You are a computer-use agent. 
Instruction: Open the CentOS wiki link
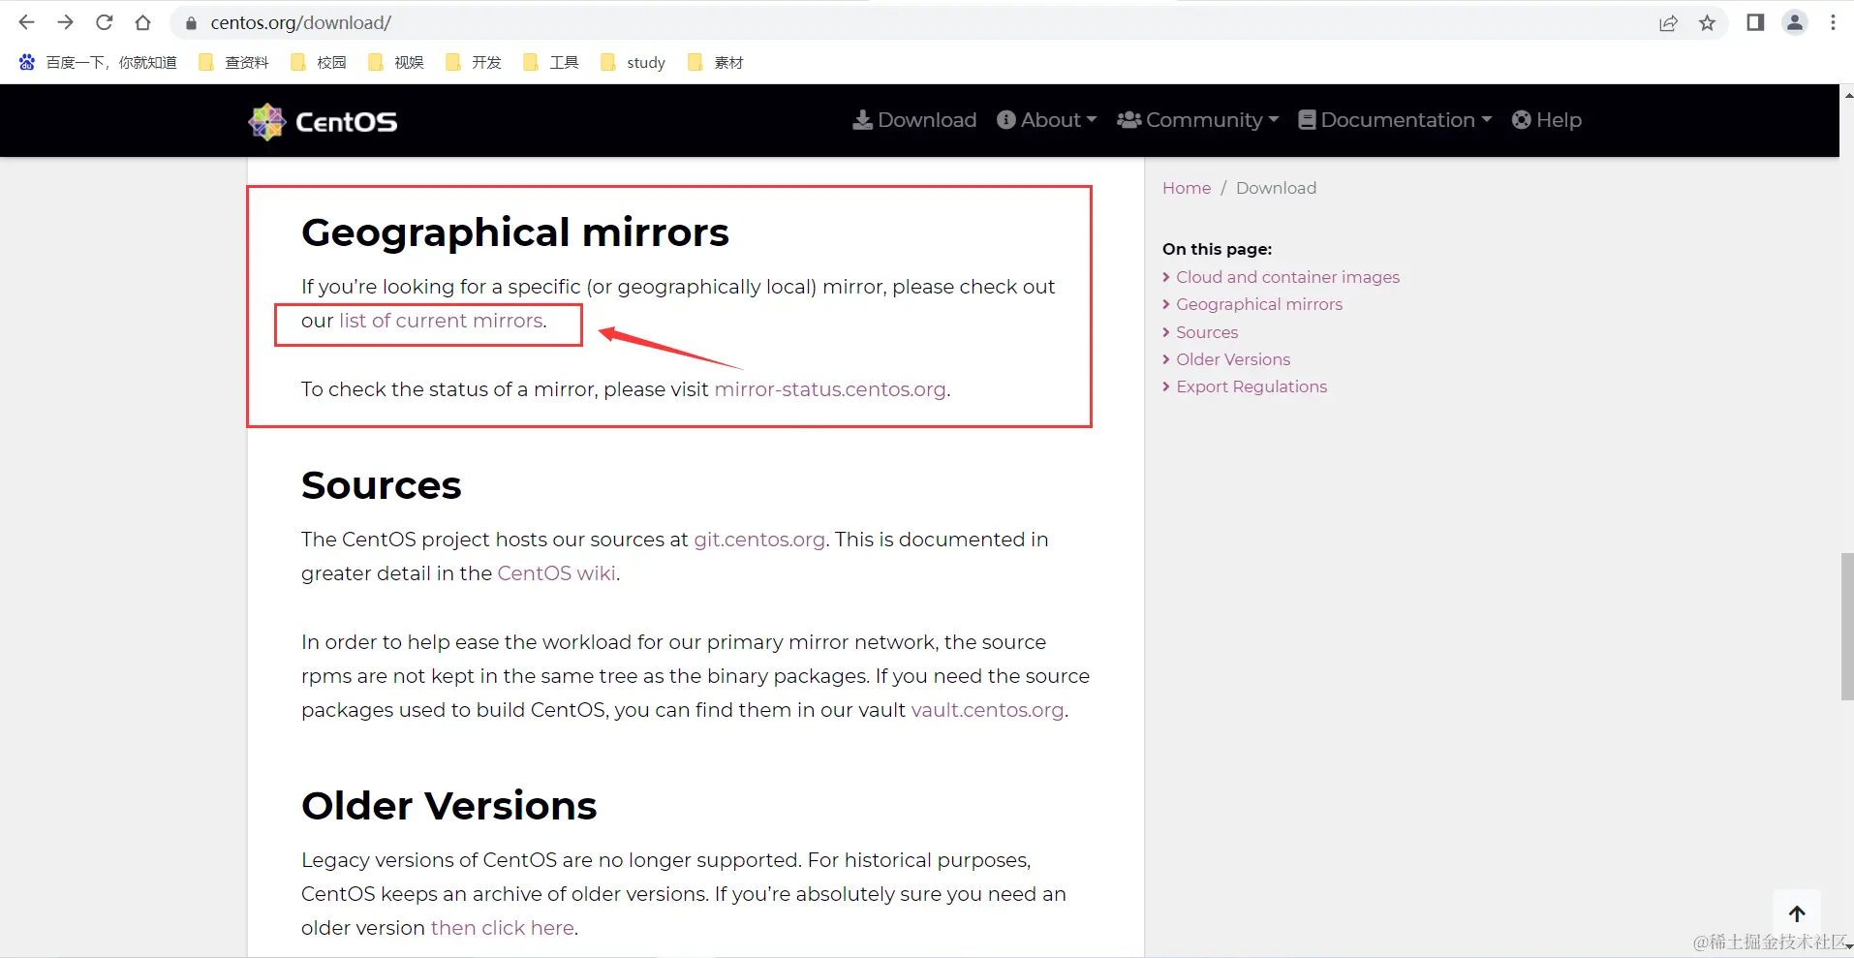point(557,573)
